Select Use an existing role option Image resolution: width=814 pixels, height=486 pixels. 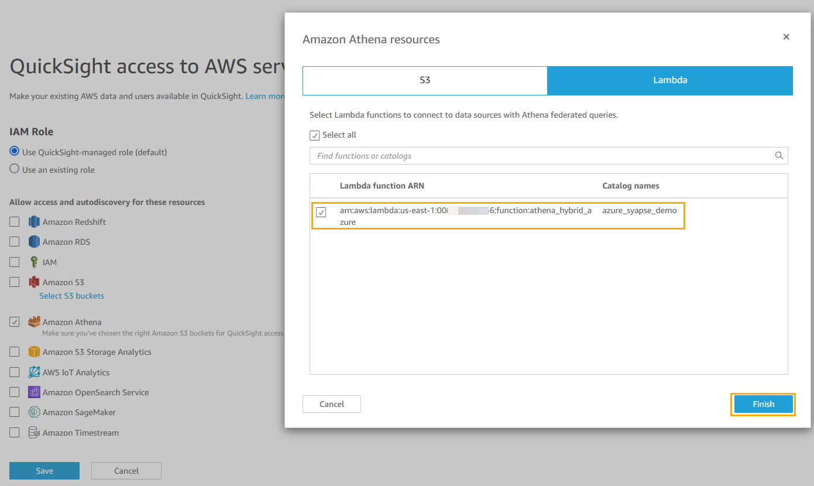click(15, 169)
